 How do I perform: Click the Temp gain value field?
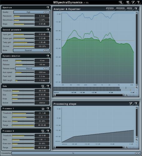pyautogui.click(x=42, y=42)
